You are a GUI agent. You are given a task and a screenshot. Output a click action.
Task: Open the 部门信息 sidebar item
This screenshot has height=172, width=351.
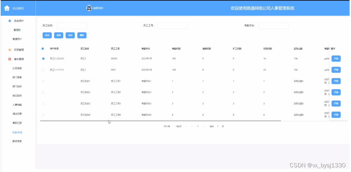click(17, 77)
